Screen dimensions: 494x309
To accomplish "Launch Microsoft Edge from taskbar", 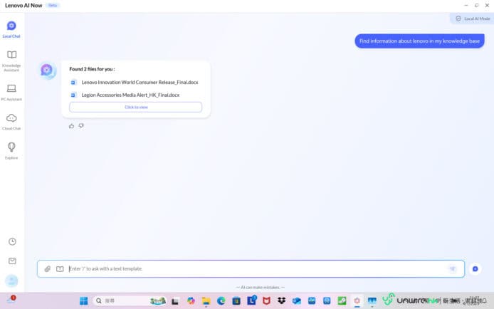I will pos(221,300).
